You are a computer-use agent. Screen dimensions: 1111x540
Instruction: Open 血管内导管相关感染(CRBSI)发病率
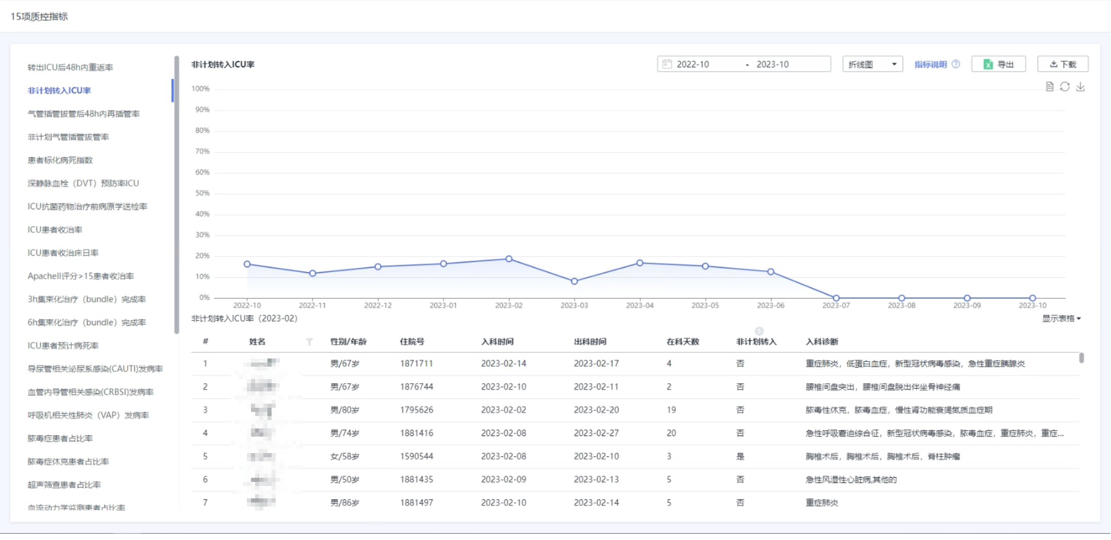[x=91, y=392]
